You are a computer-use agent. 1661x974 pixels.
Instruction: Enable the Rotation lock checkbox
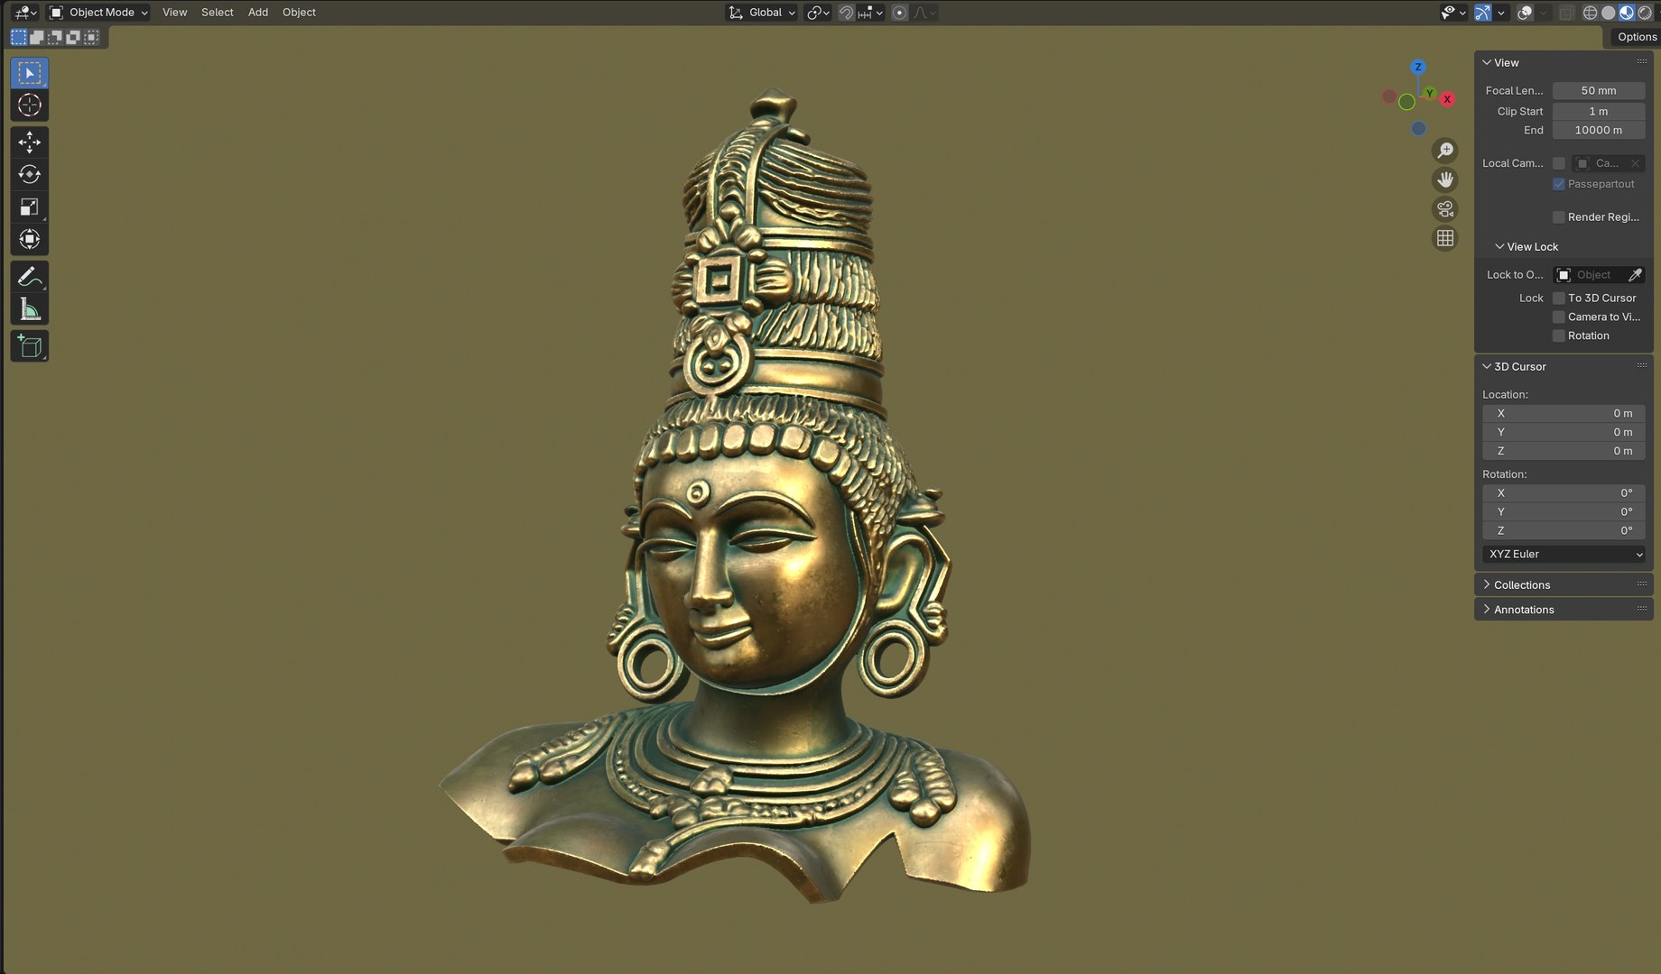pyautogui.click(x=1559, y=336)
